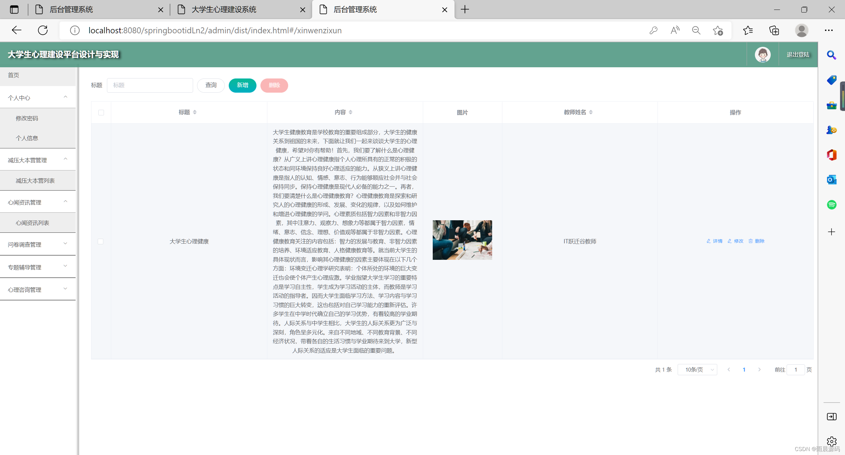Open sidebar Spotify icon
Image resolution: width=845 pixels, height=455 pixels.
pyautogui.click(x=831, y=205)
